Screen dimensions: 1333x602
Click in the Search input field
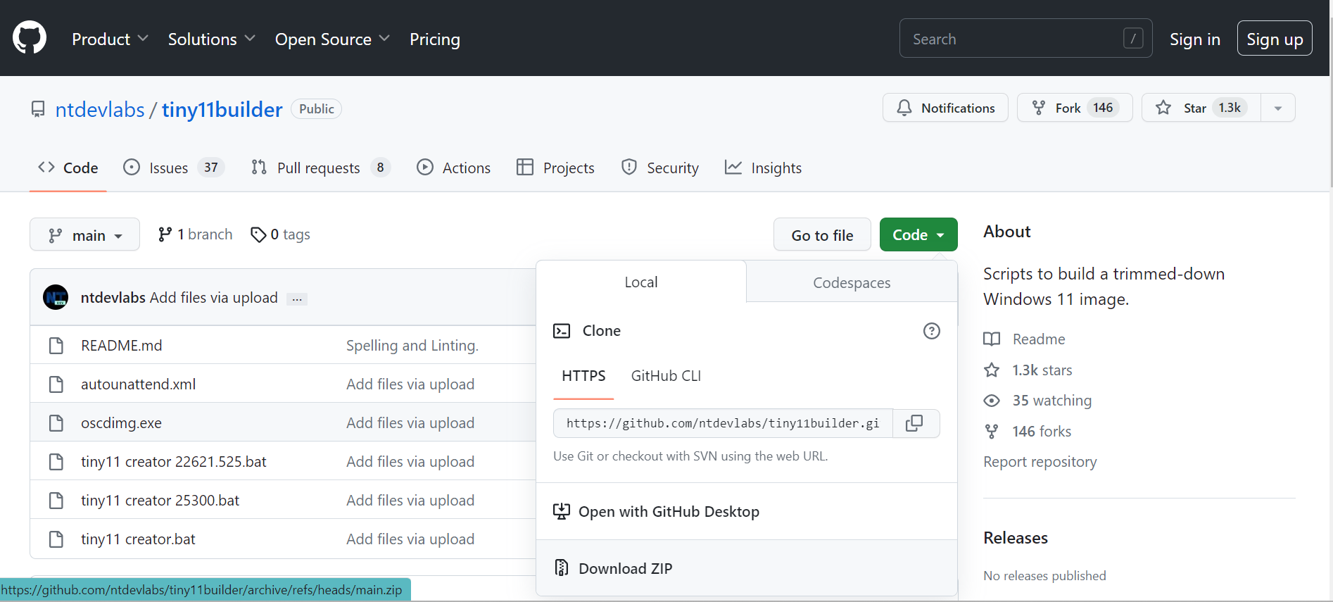[1025, 39]
